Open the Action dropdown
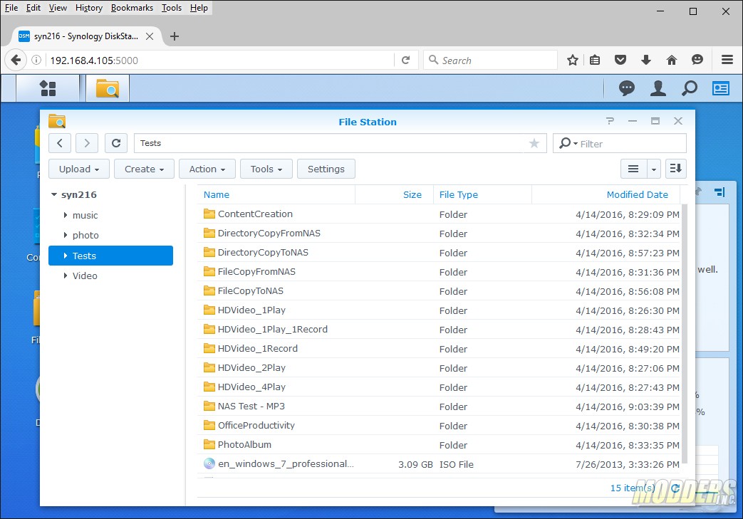This screenshot has width=743, height=519. [207, 169]
